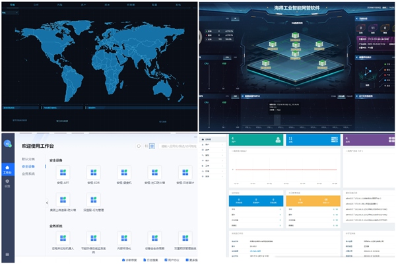The width and height of the screenshot is (396, 264).
Task: Click the blue cloud logo avatar
Action: (7, 144)
